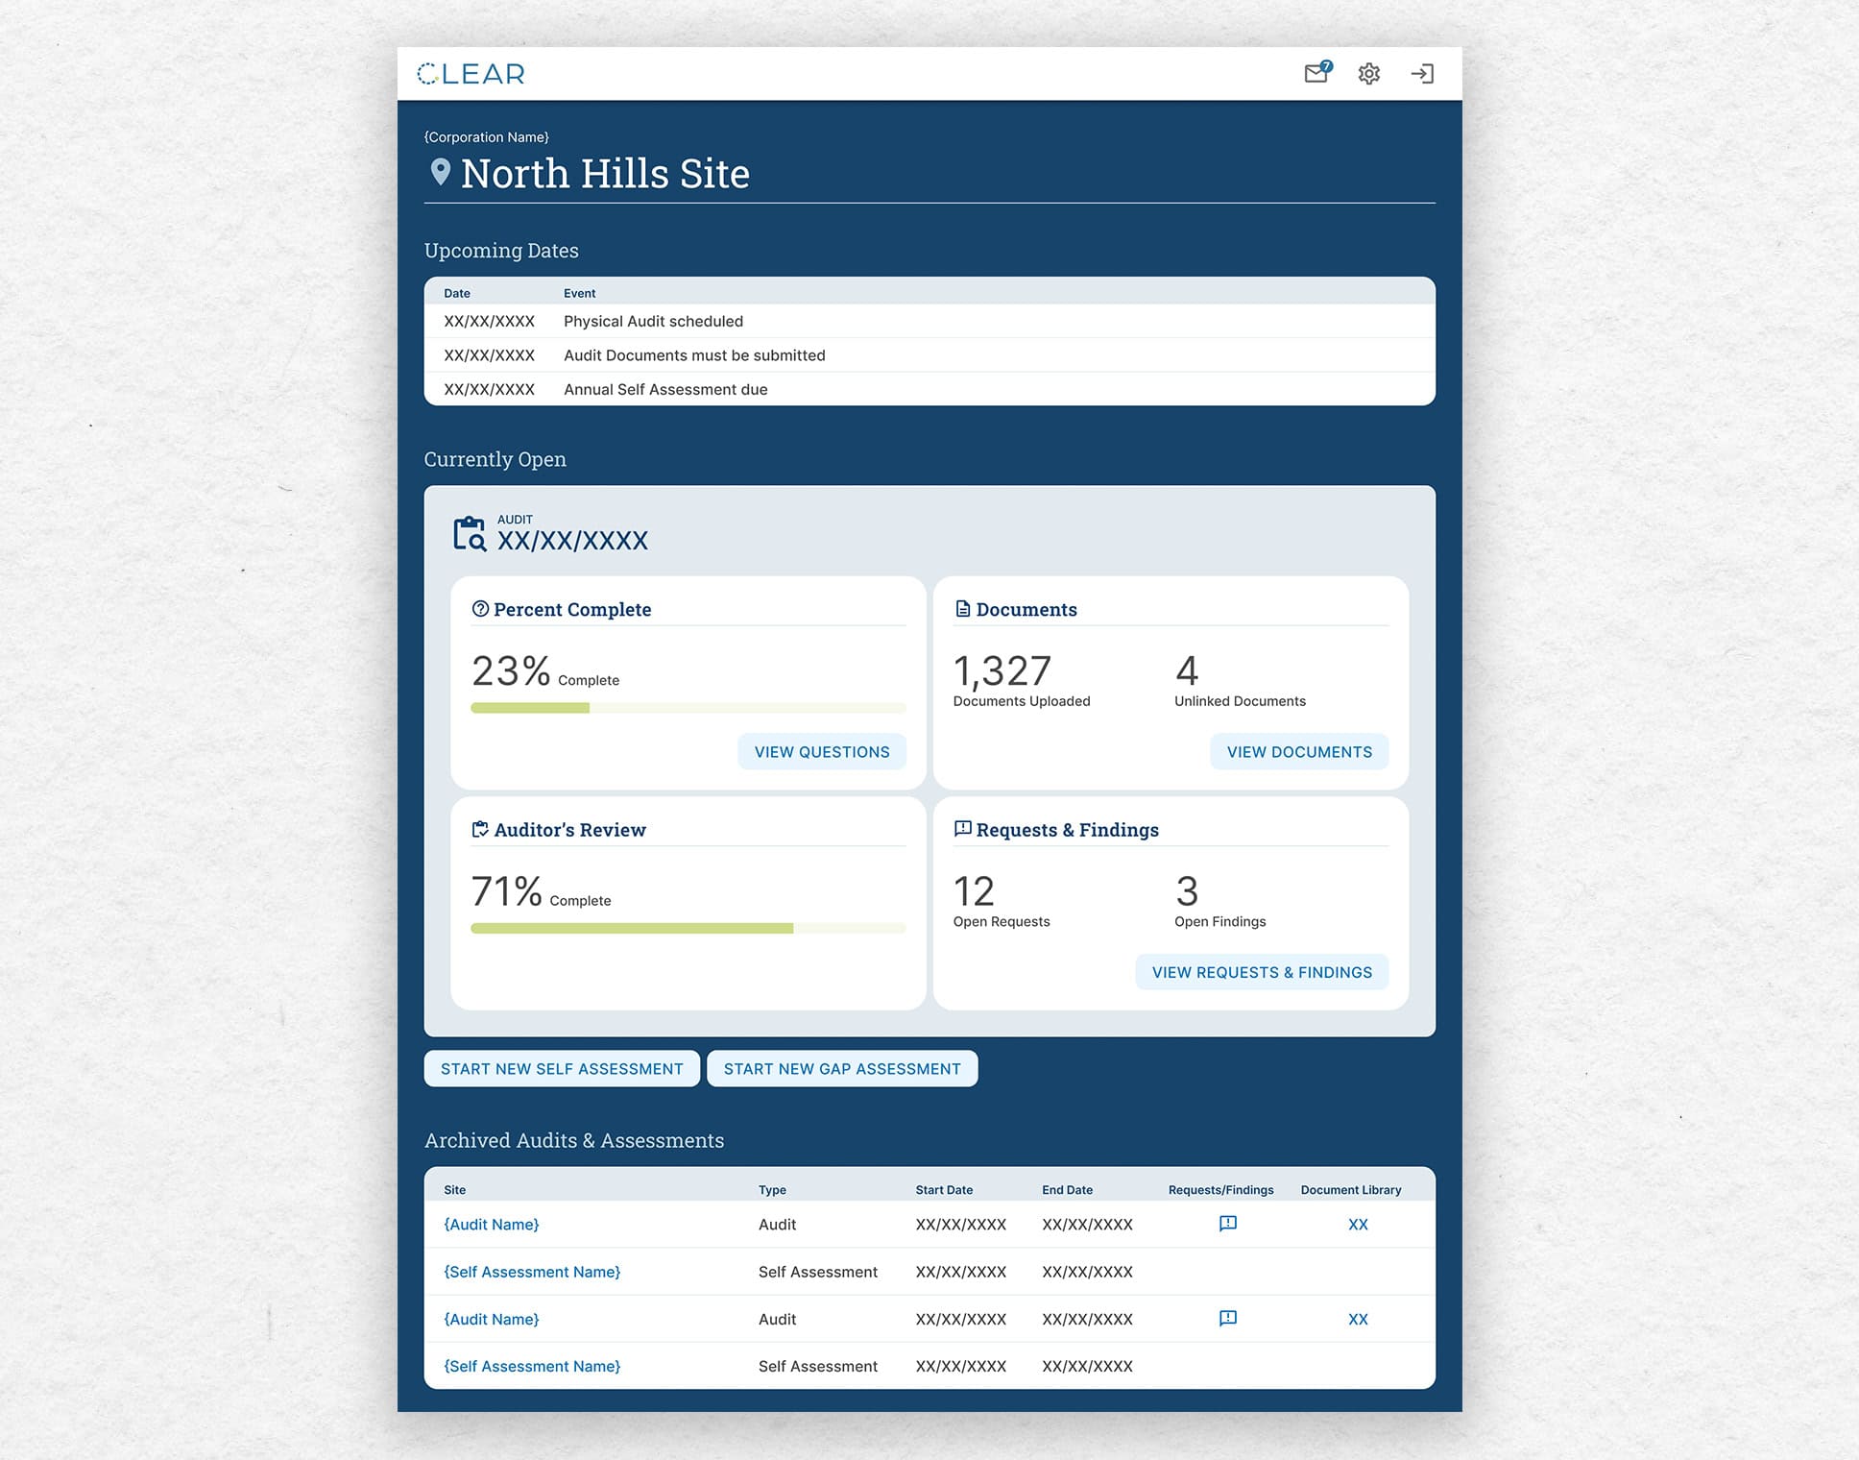Image resolution: width=1859 pixels, height=1460 pixels.
Task: Open the first {Audit Name} link
Action: pos(492,1225)
